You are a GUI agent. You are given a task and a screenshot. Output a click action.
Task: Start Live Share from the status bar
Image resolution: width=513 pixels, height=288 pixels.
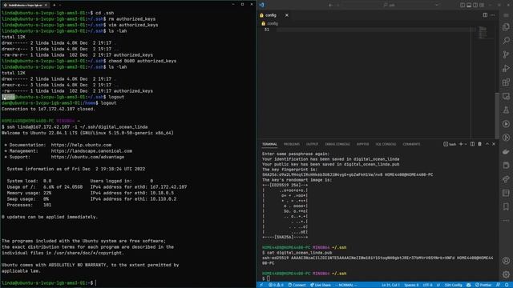click(321, 285)
